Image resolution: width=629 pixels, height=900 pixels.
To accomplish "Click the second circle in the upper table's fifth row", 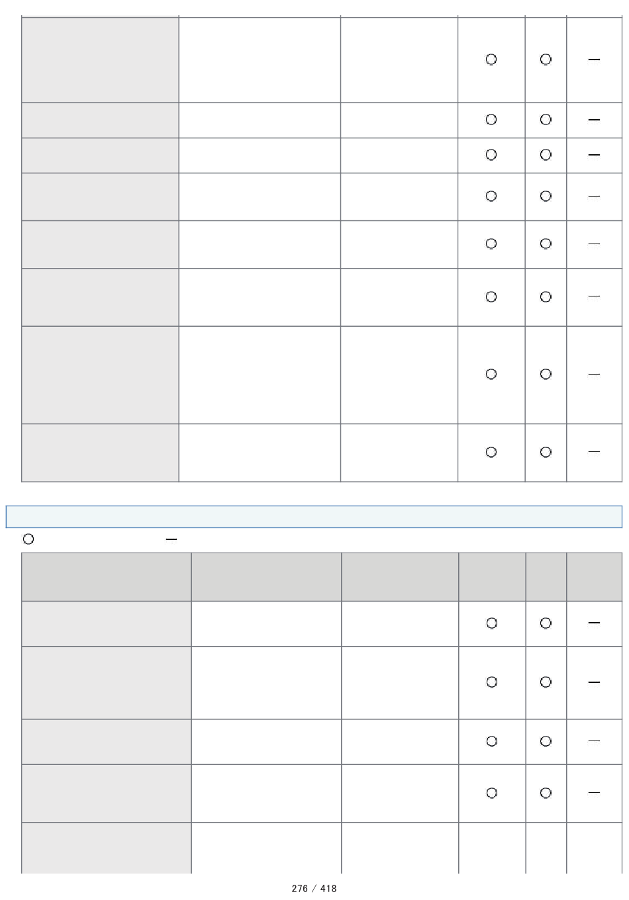I will coord(546,244).
